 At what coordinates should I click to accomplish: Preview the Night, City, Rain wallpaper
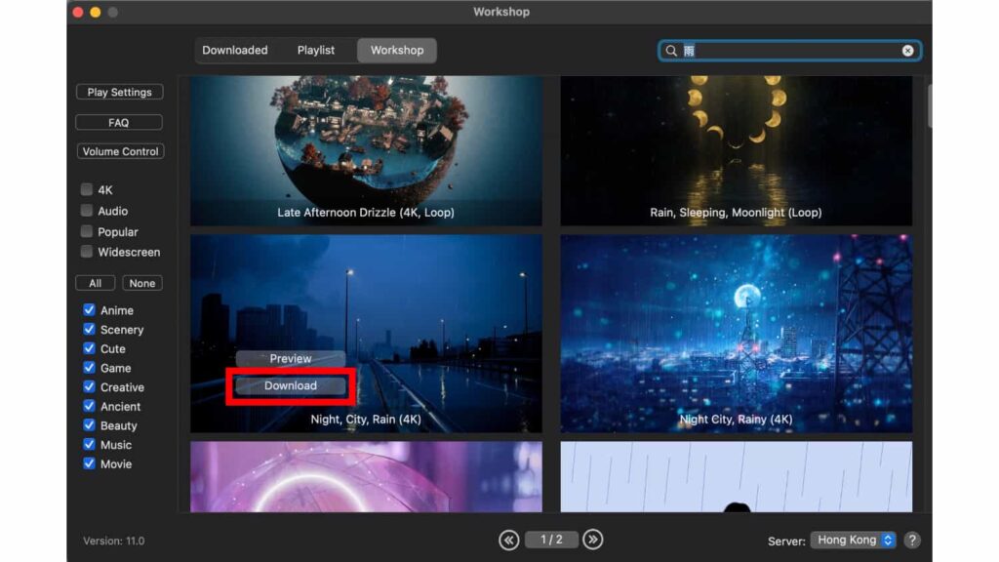click(x=290, y=358)
